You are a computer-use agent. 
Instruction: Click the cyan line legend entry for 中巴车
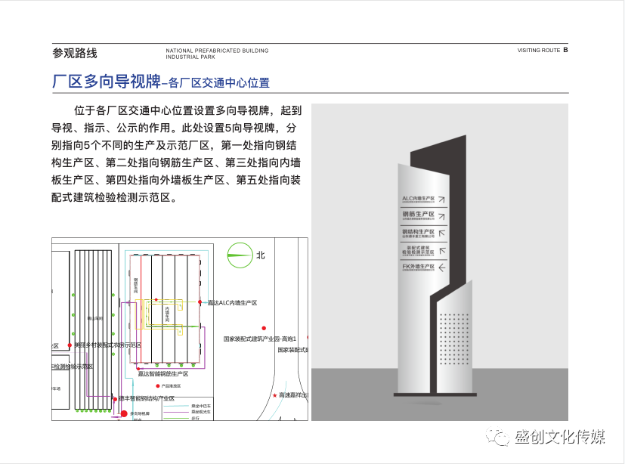[x=187, y=407]
